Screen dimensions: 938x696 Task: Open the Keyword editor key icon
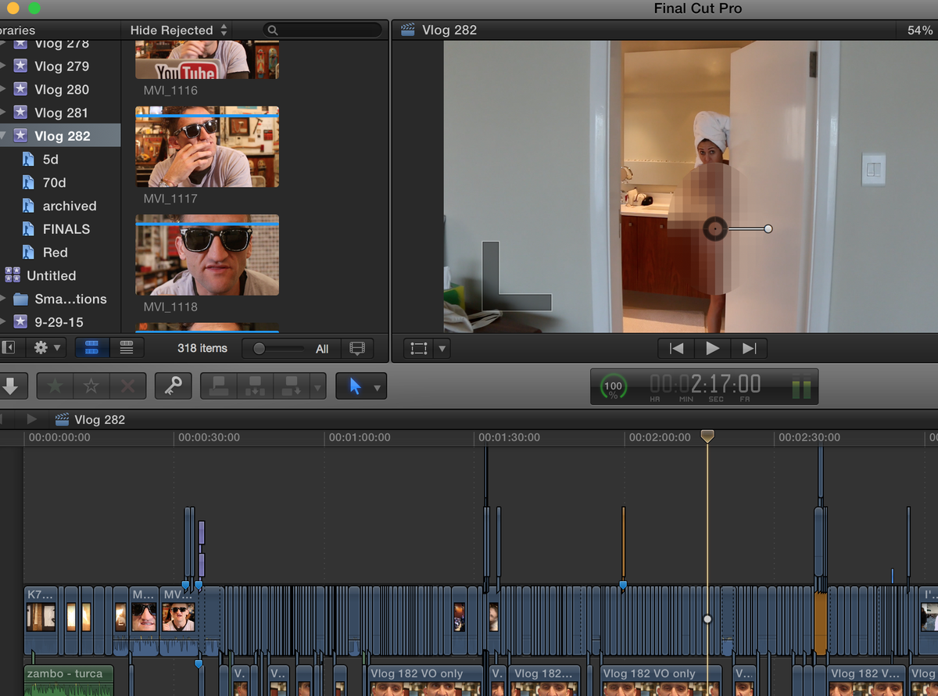pyautogui.click(x=173, y=386)
